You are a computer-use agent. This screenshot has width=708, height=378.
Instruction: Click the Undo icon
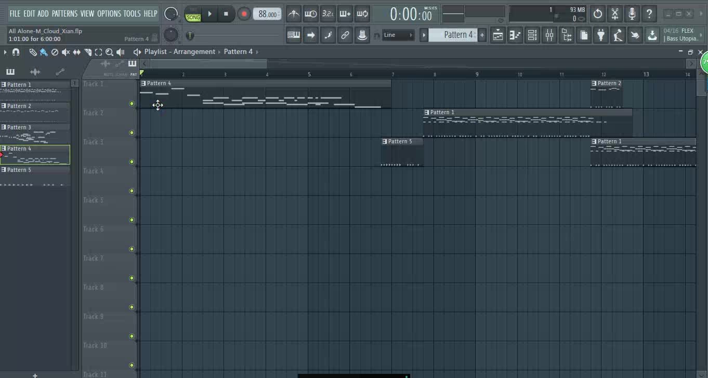point(597,14)
